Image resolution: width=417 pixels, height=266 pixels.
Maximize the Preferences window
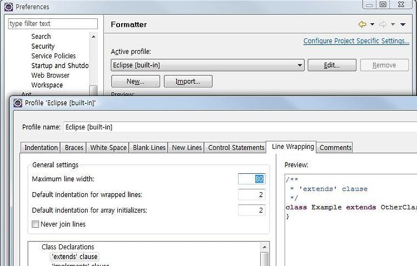pyautogui.click(x=383, y=4)
